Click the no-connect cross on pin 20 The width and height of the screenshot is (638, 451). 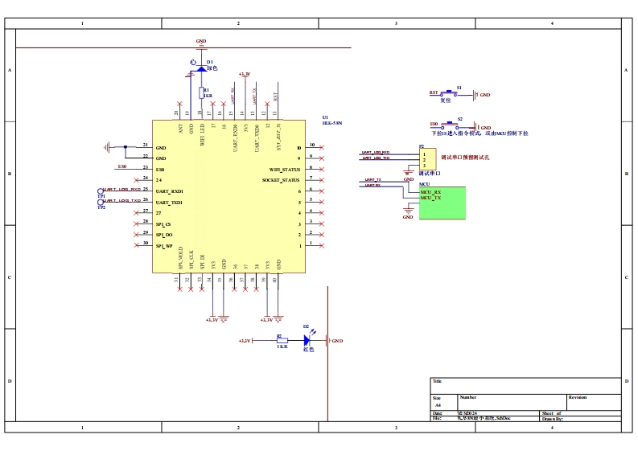coord(179,104)
